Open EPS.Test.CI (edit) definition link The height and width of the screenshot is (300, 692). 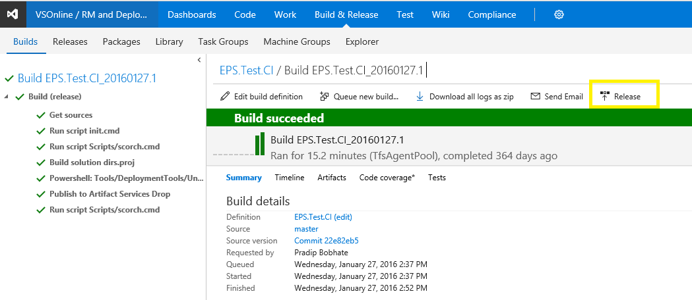(x=323, y=217)
